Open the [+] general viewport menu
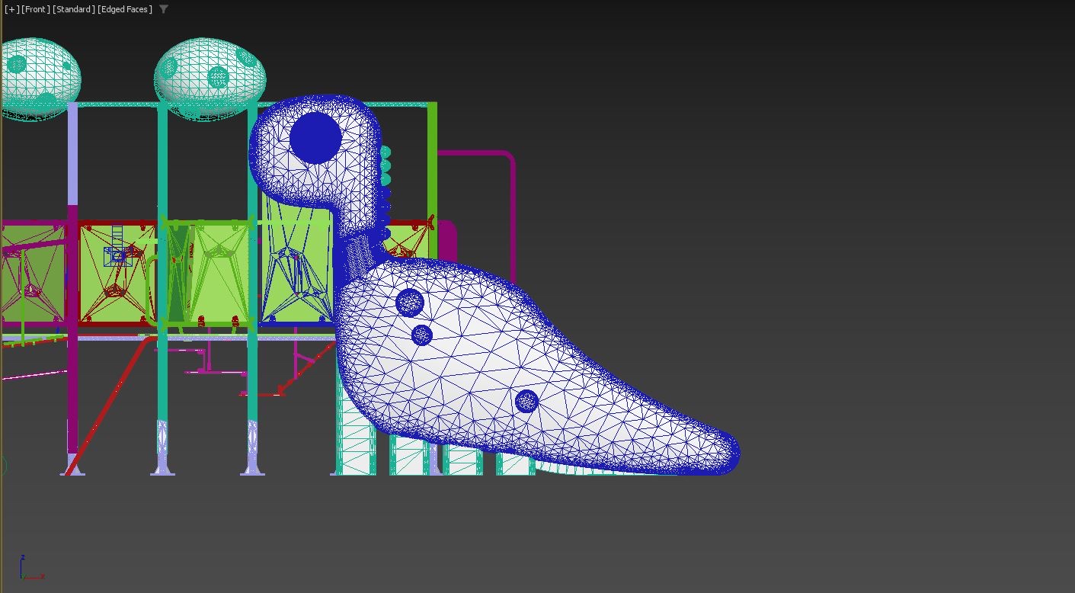This screenshot has height=593, width=1075. click(11, 9)
